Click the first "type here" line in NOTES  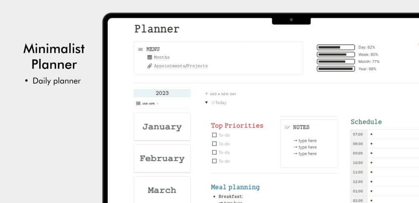point(307,141)
